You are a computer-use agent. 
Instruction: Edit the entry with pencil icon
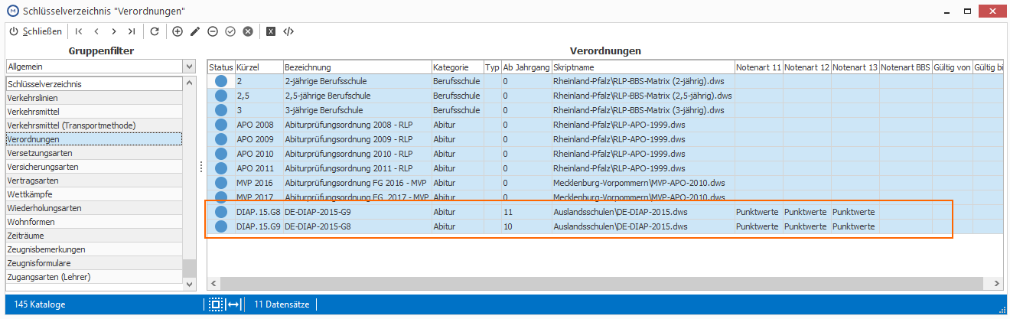coord(195,31)
